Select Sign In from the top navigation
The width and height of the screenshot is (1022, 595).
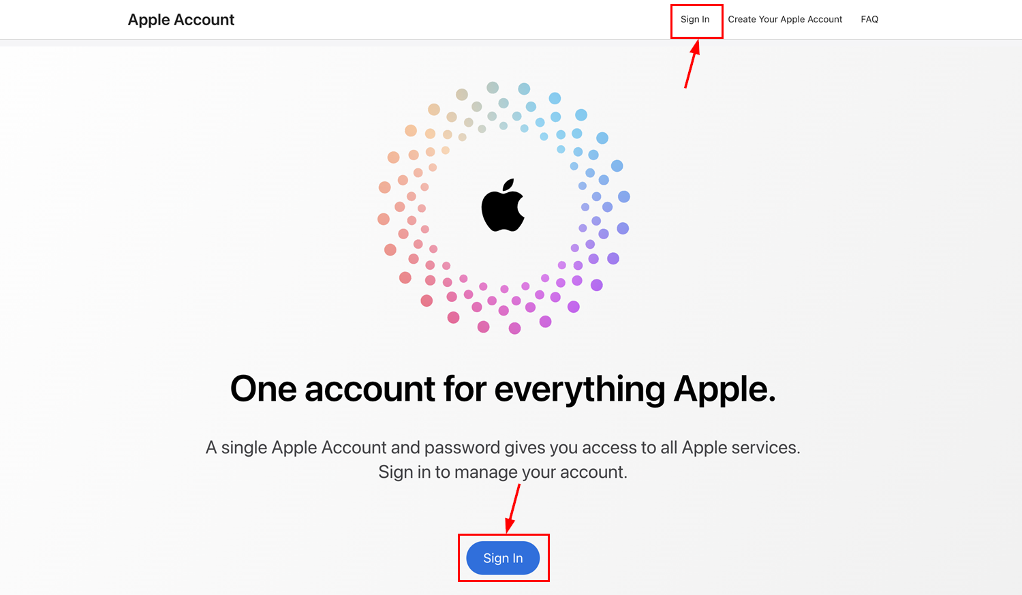coord(696,19)
